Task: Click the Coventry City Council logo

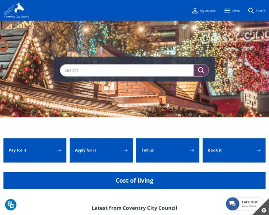Action: [x=17, y=10]
